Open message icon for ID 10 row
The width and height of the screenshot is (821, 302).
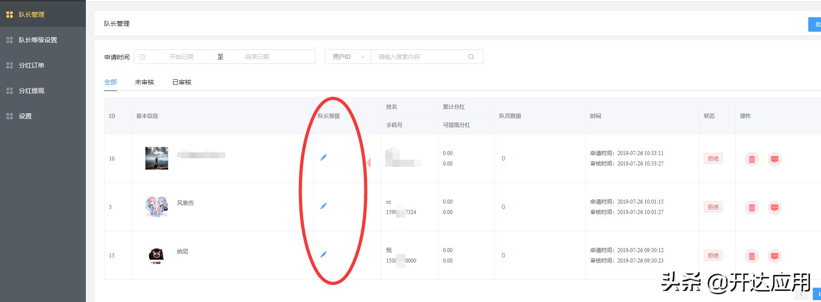775,159
